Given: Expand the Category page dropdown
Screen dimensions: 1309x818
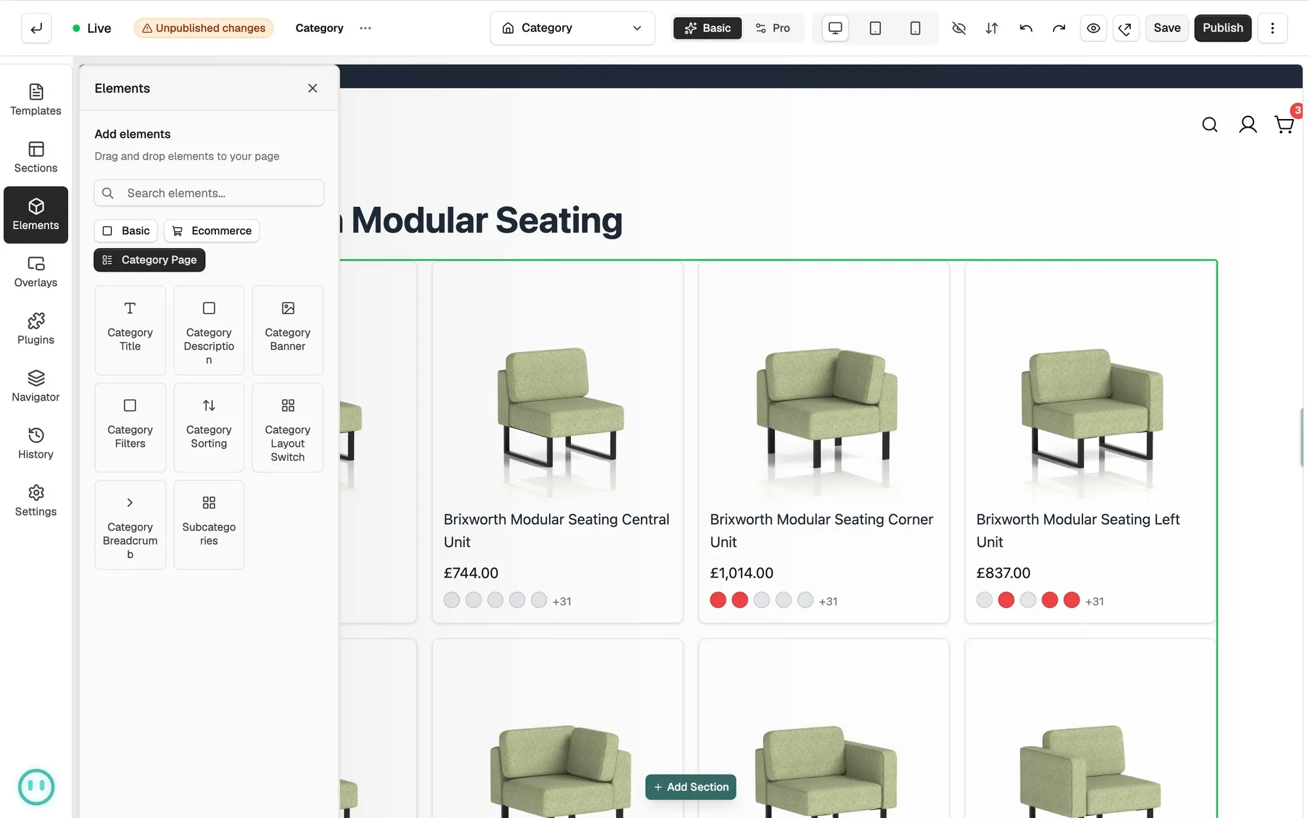Looking at the screenshot, I should tap(572, 28).
